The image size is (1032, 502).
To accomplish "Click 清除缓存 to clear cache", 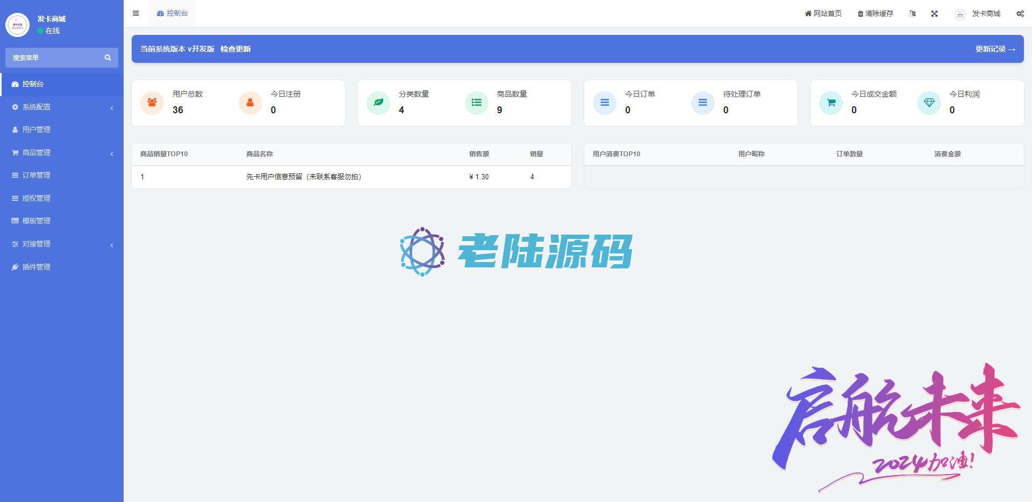I will point(875,13).
